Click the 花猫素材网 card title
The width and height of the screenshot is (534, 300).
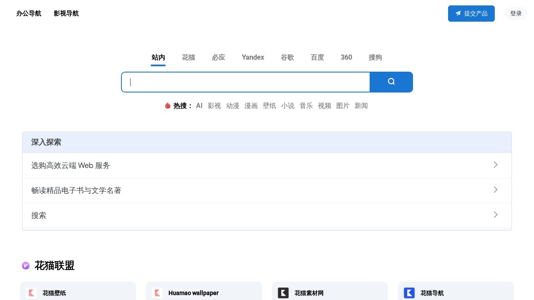point(309,293)
